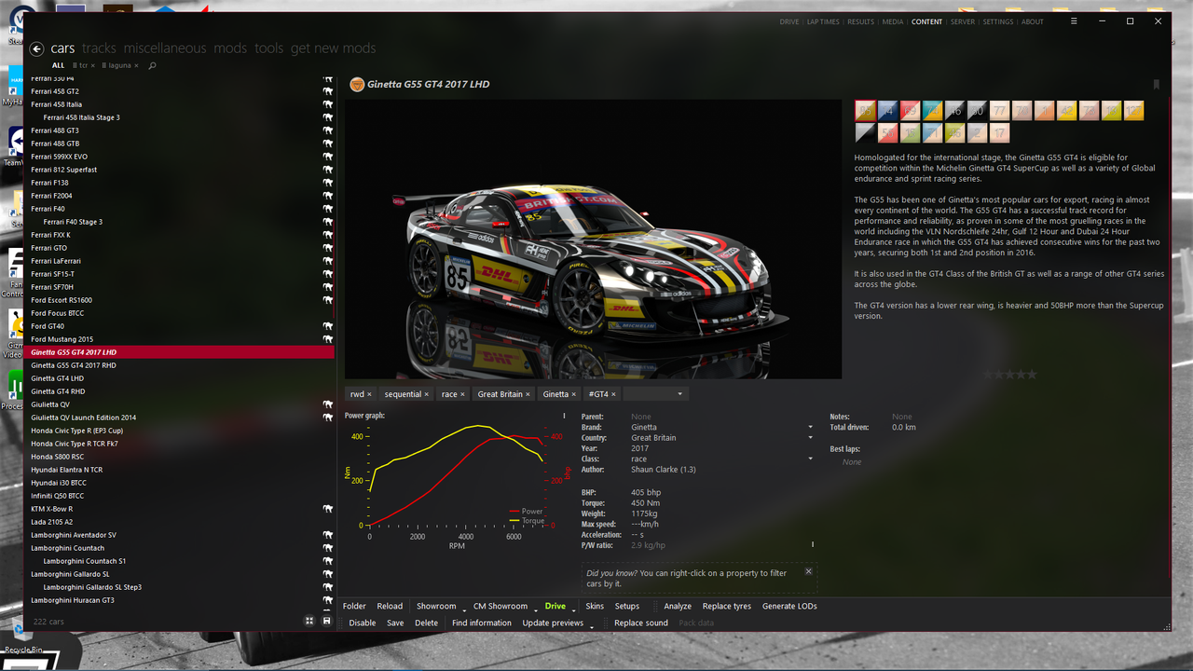Click the Analyze button
This screenshot has height=671, width=1193.
pyautogui.click(x=678, y=606)
